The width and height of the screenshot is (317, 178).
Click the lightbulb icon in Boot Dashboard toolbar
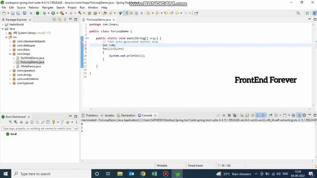(x=53, y=122)
